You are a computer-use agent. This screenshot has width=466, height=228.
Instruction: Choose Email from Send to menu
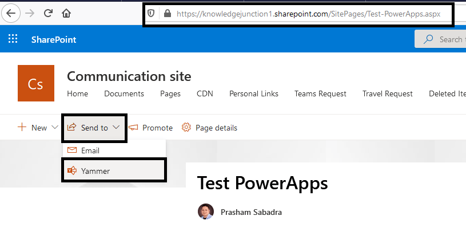pyautogui.click(x=114, y=150)
